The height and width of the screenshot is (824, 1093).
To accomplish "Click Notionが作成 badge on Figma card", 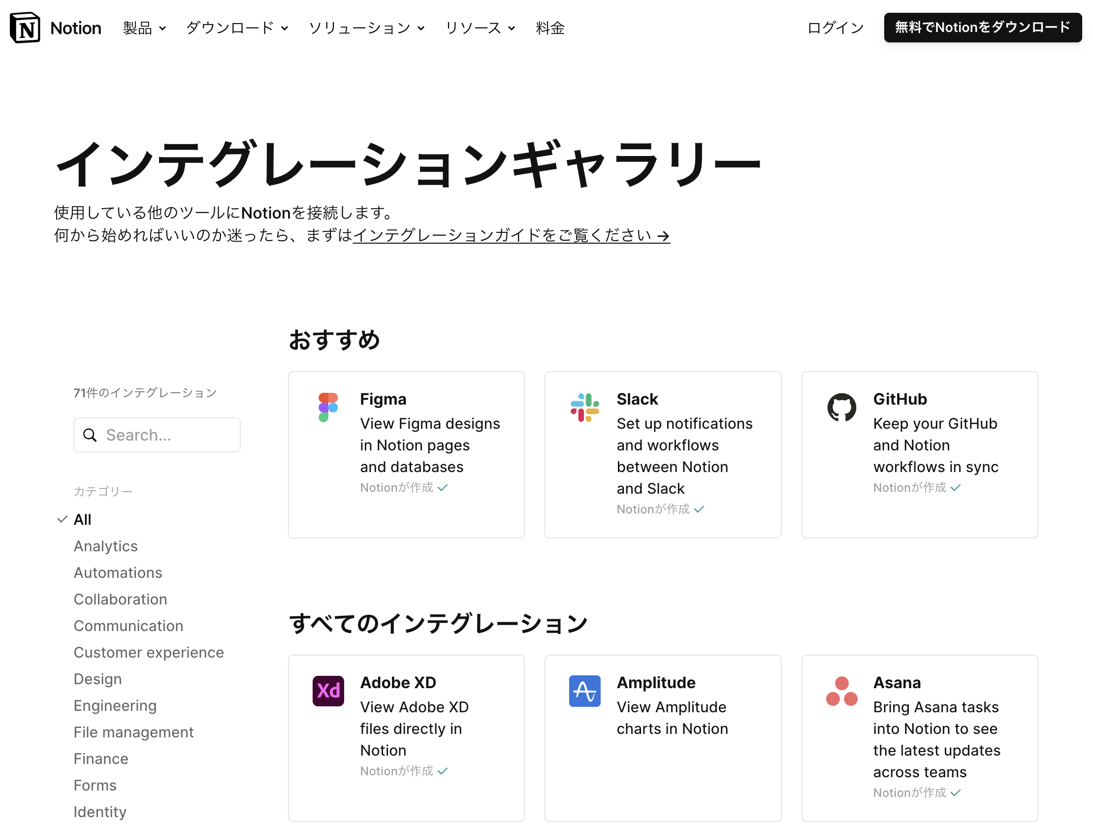I will point(404,488).
